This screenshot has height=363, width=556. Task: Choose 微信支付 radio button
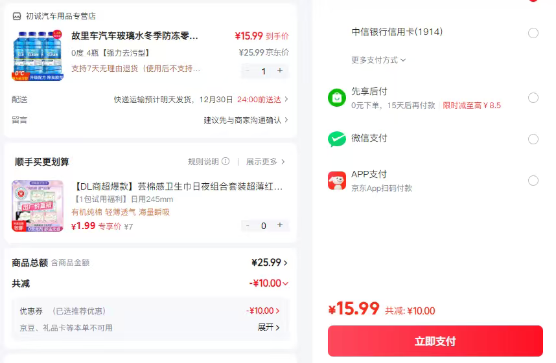point(533,139)
